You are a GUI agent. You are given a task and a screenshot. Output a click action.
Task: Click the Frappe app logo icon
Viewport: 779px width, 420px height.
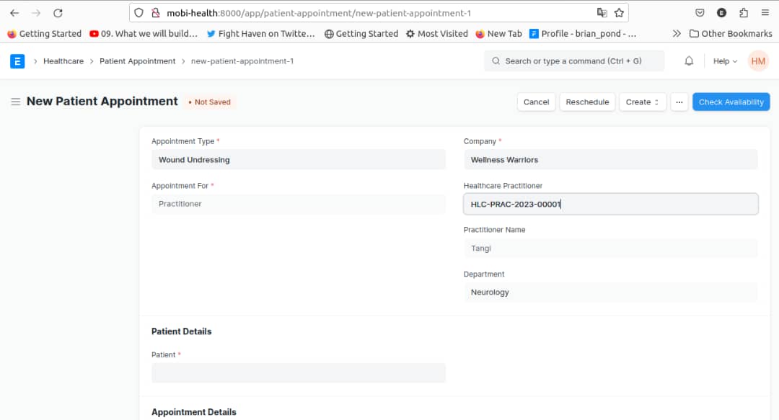point(17,61)
